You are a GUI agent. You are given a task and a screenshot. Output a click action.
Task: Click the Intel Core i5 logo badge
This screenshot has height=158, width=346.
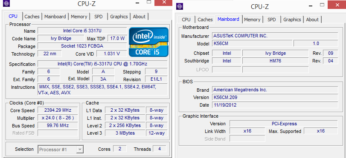pos(149,42)
